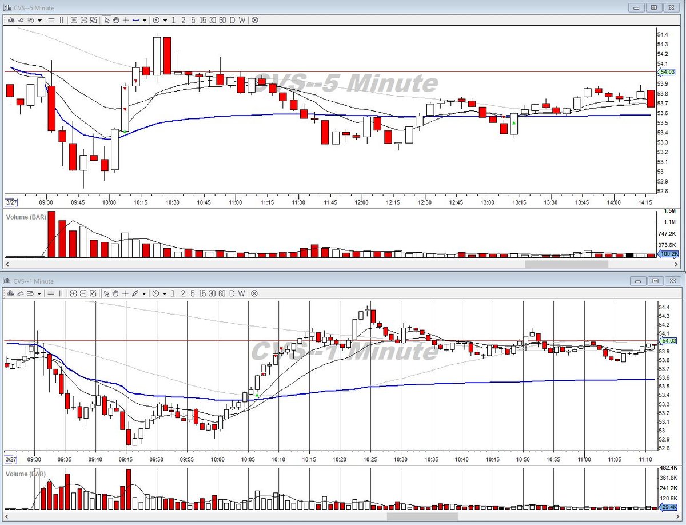The height and width of the screenshot is (525, 686).
Task: Expand chart settings dropdown arrow in 1 Minute window
Action: [x=39, y=293]
